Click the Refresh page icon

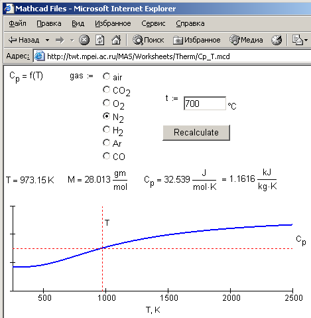pyautogui.click(x=99, y=40)
